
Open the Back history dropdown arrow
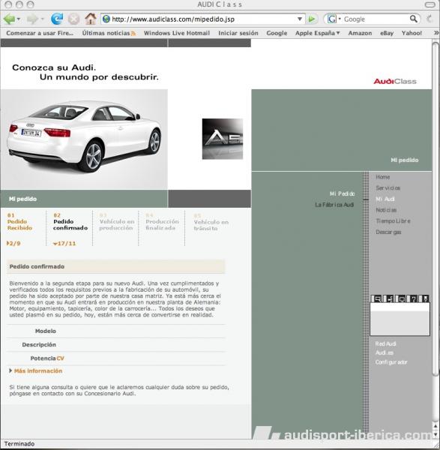19,19
